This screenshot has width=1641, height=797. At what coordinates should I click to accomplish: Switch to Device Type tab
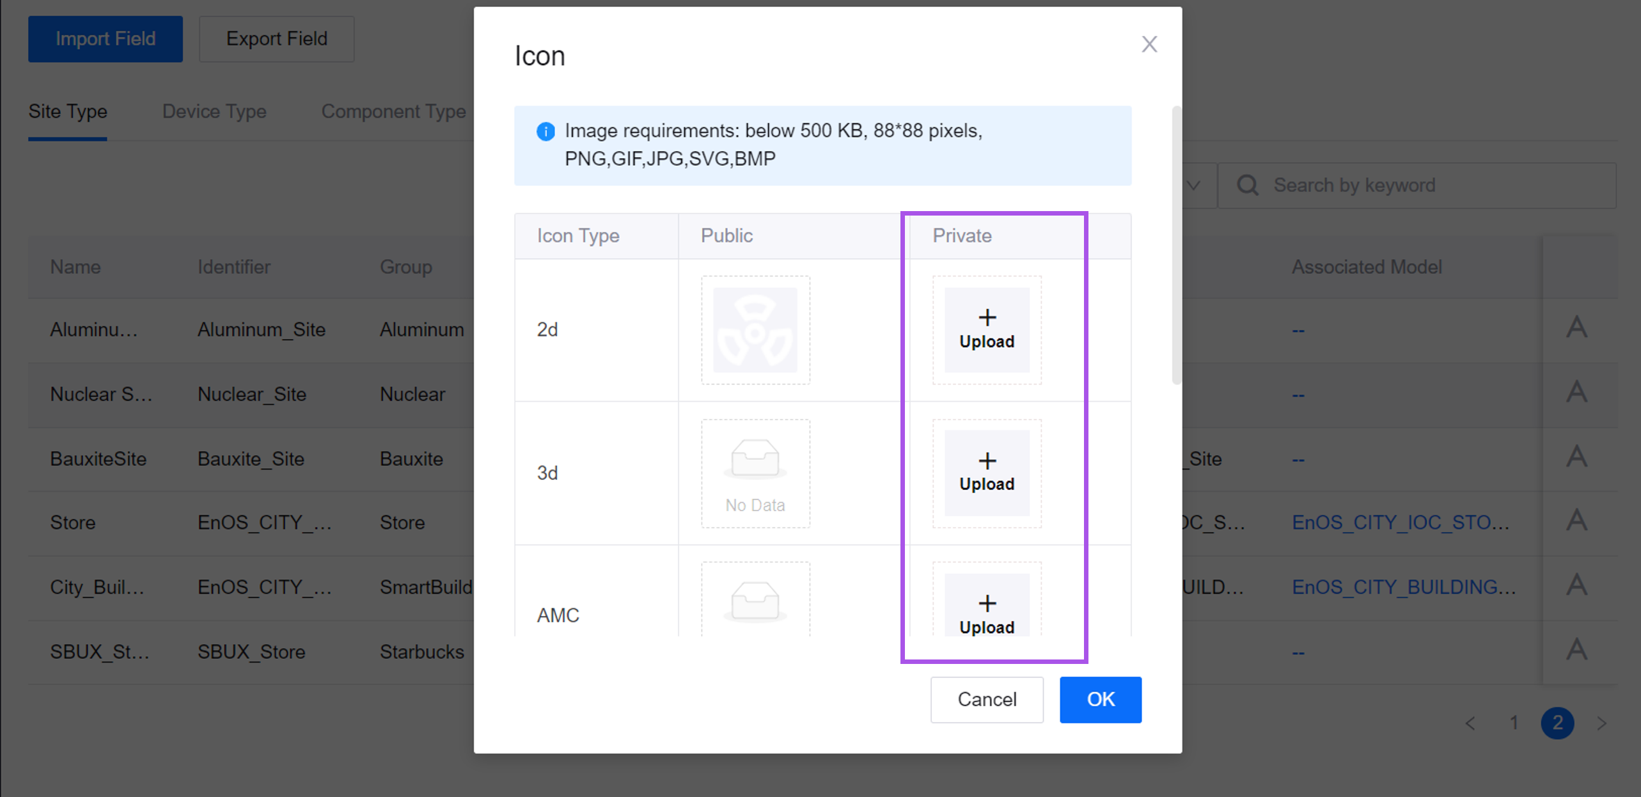(214, 111)
